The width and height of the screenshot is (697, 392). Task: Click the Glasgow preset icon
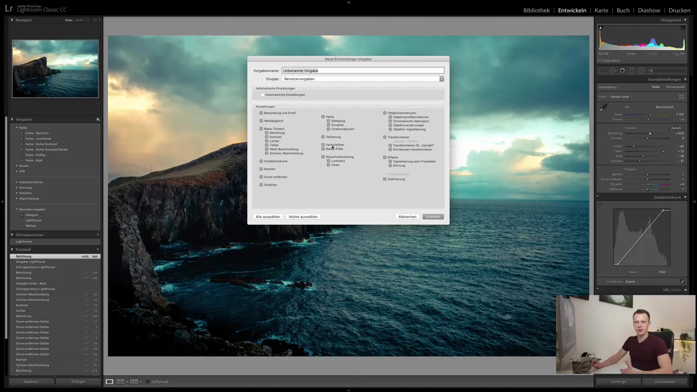(x=22, y=215)
